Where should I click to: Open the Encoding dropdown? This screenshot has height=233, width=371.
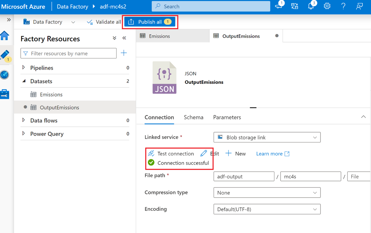click(267, 209)
